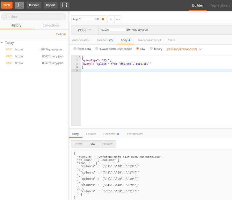Collapse the Today history group
Viewport: 232px width, 200px height.
point(2,43)
